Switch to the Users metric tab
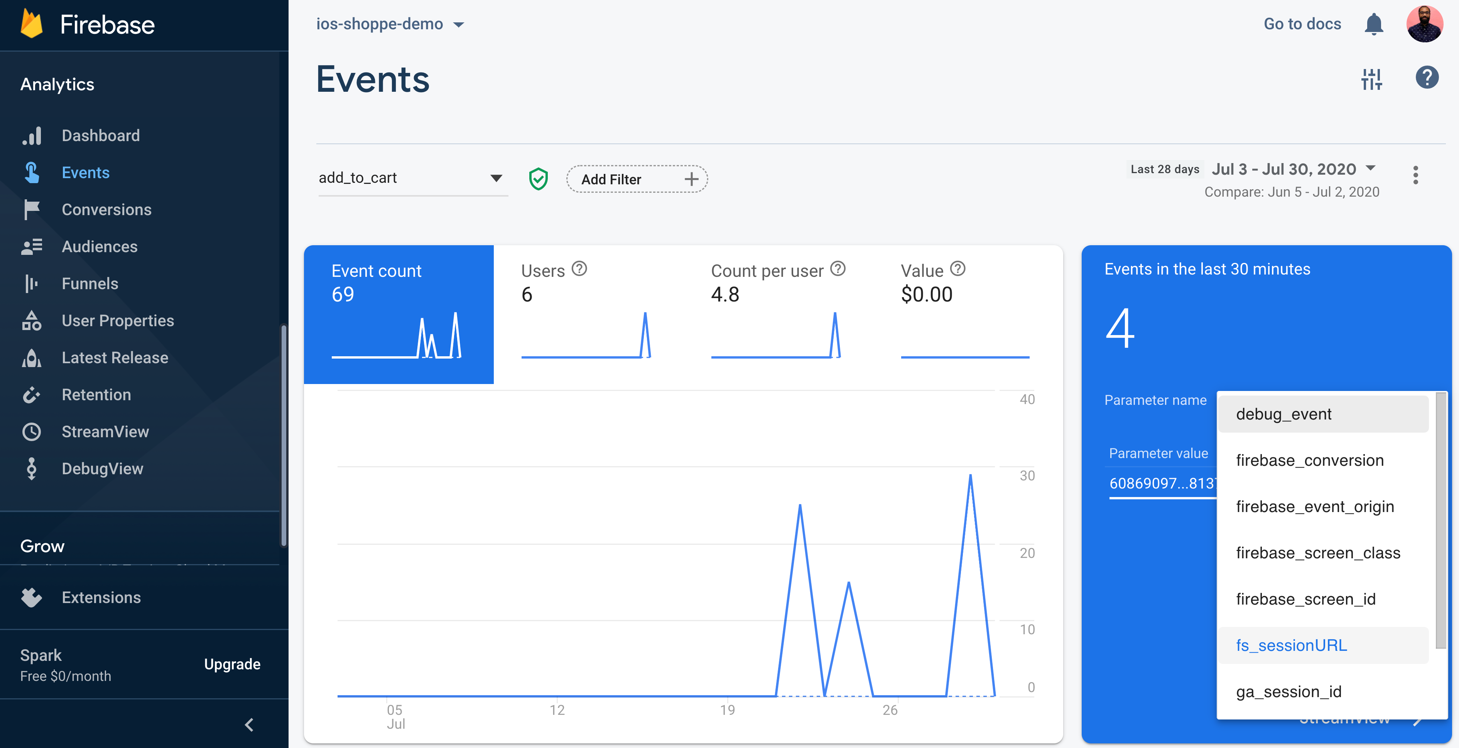This screenshot has height=748, width=1459. [588, 314]
